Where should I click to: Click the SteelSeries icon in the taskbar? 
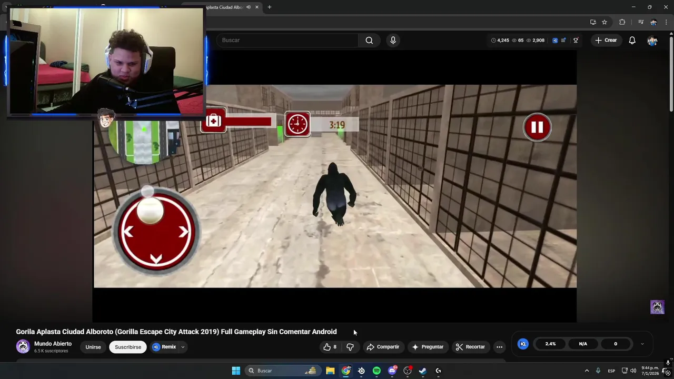(x=361, y=371)
